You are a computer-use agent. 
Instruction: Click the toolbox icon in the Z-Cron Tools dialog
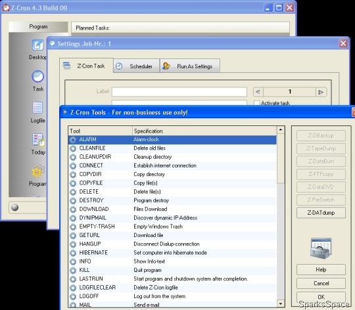(321, 248)
